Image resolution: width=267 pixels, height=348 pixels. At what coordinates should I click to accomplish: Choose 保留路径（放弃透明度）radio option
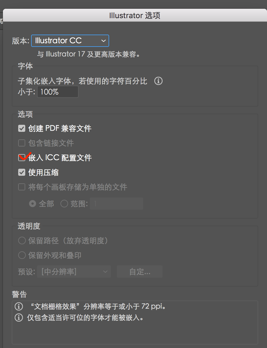22,240
